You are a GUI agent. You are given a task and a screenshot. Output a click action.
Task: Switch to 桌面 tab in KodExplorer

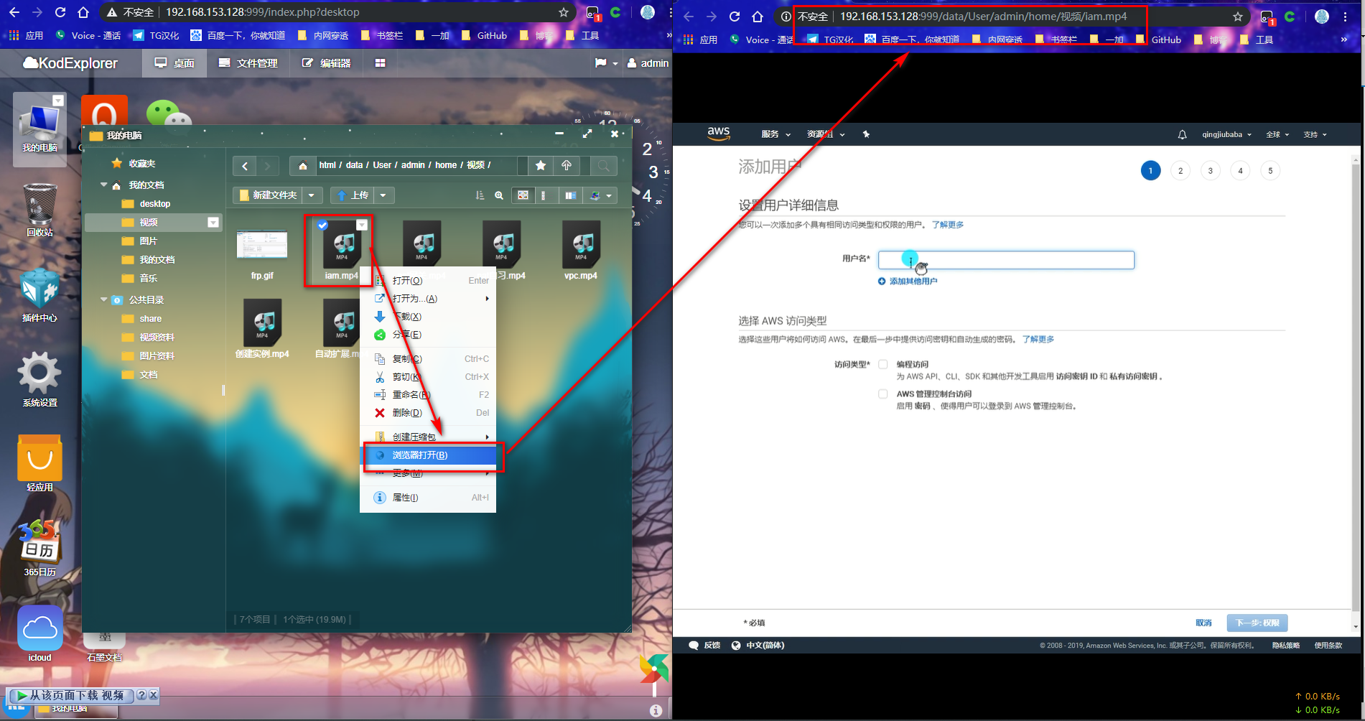pyautogui.click(x=174, y=63)
